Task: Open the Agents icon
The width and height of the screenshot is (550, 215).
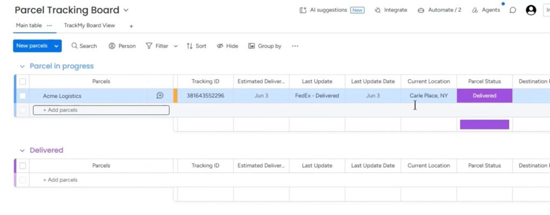Action: coord(475,10)
